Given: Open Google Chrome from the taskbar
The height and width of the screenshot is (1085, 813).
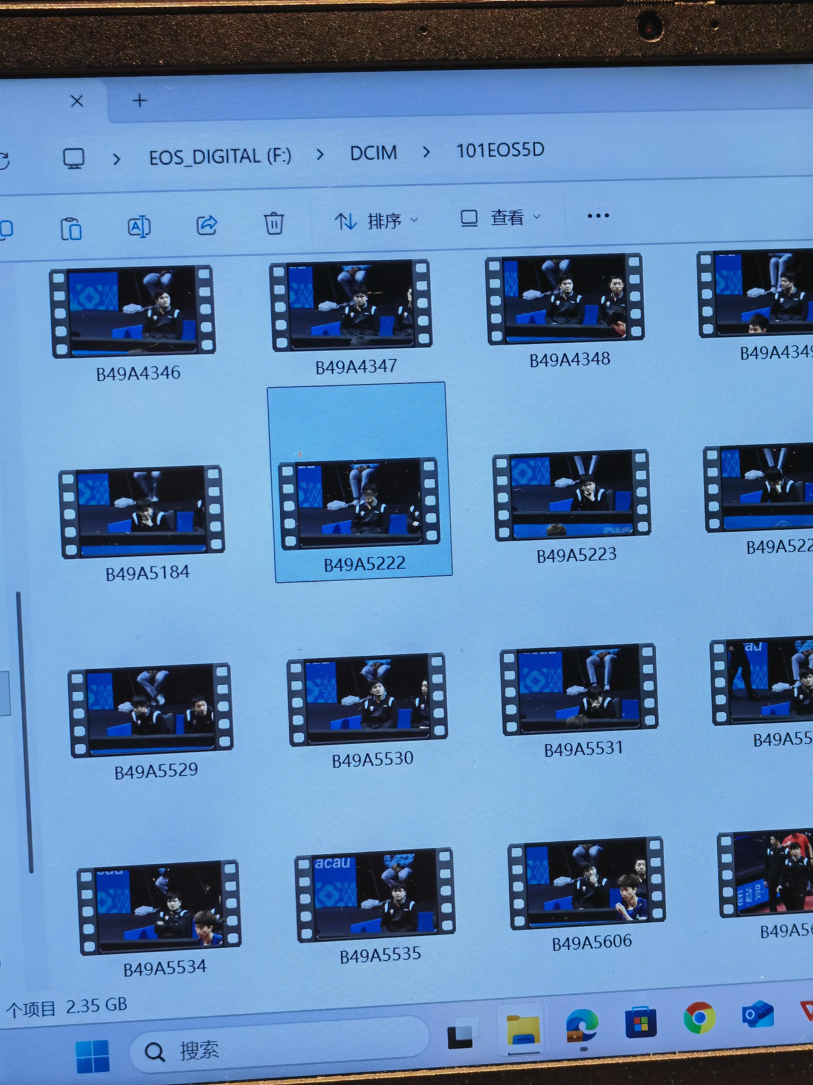Looking at the screenshot, I should tap(699, 1017).
